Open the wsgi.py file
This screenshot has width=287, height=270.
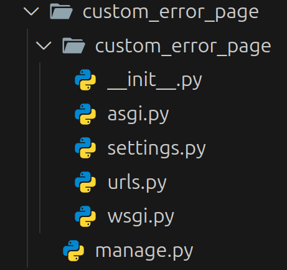[x=141, y=217]
